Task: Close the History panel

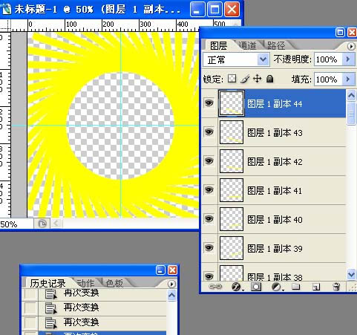Action: point(172,270)
